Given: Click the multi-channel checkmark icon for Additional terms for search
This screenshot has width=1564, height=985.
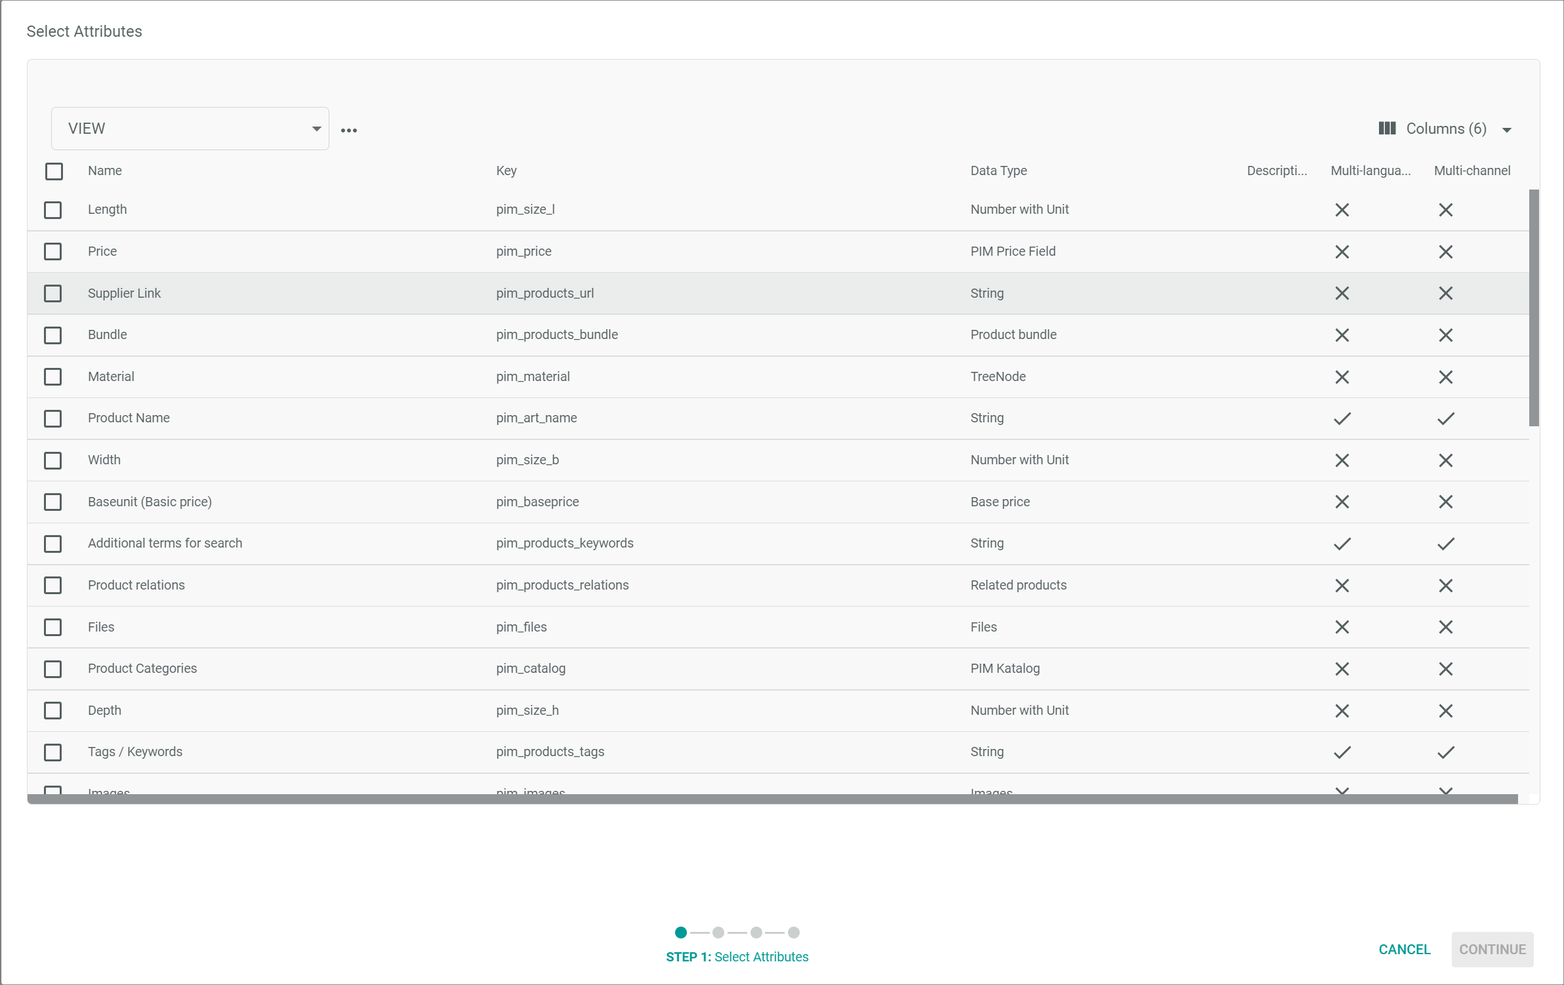Looking at the screenshot, I should coord(1446,544).
